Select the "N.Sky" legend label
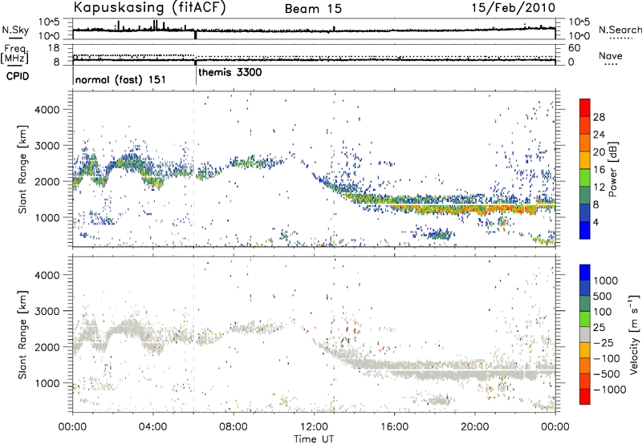Screen dimensions: 642x444 15,30
